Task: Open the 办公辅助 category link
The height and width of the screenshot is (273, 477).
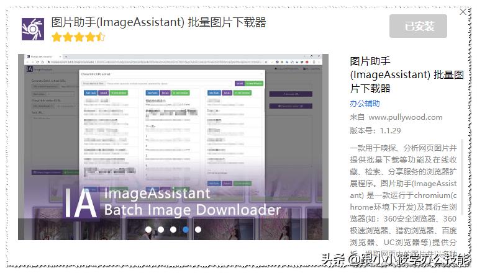Action: pyautogui.click(x=365, y=104)
